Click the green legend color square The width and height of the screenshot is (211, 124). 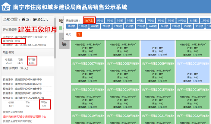point(60,28)
